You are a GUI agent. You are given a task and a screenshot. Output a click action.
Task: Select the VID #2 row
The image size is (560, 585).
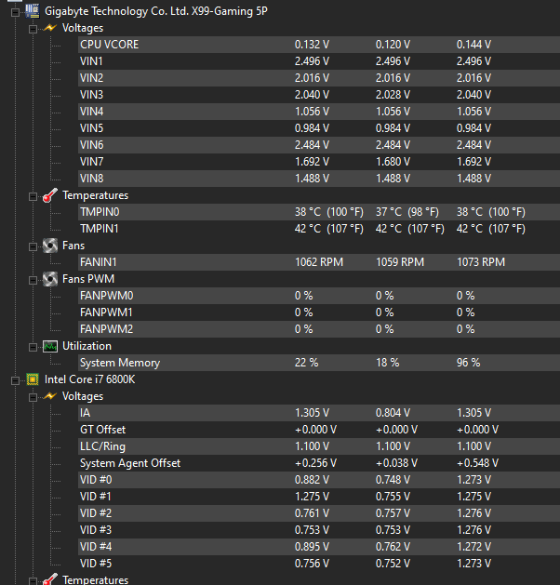319,513
